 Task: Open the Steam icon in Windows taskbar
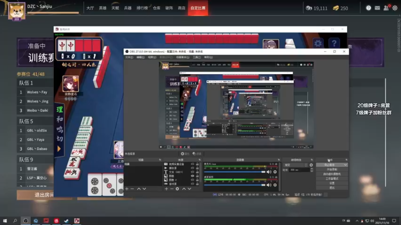[67, 220]
